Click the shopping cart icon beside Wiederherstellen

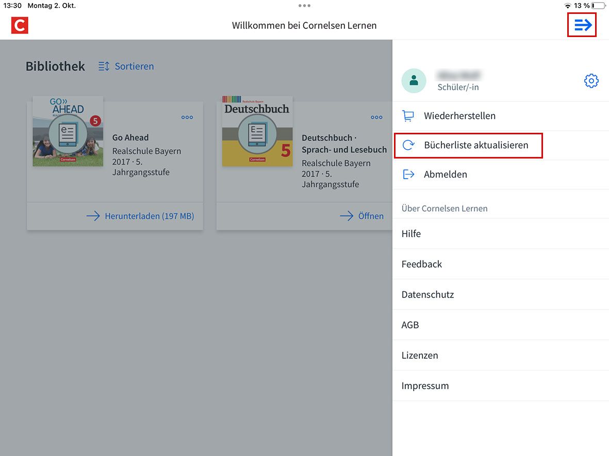(x=408, y=116)
